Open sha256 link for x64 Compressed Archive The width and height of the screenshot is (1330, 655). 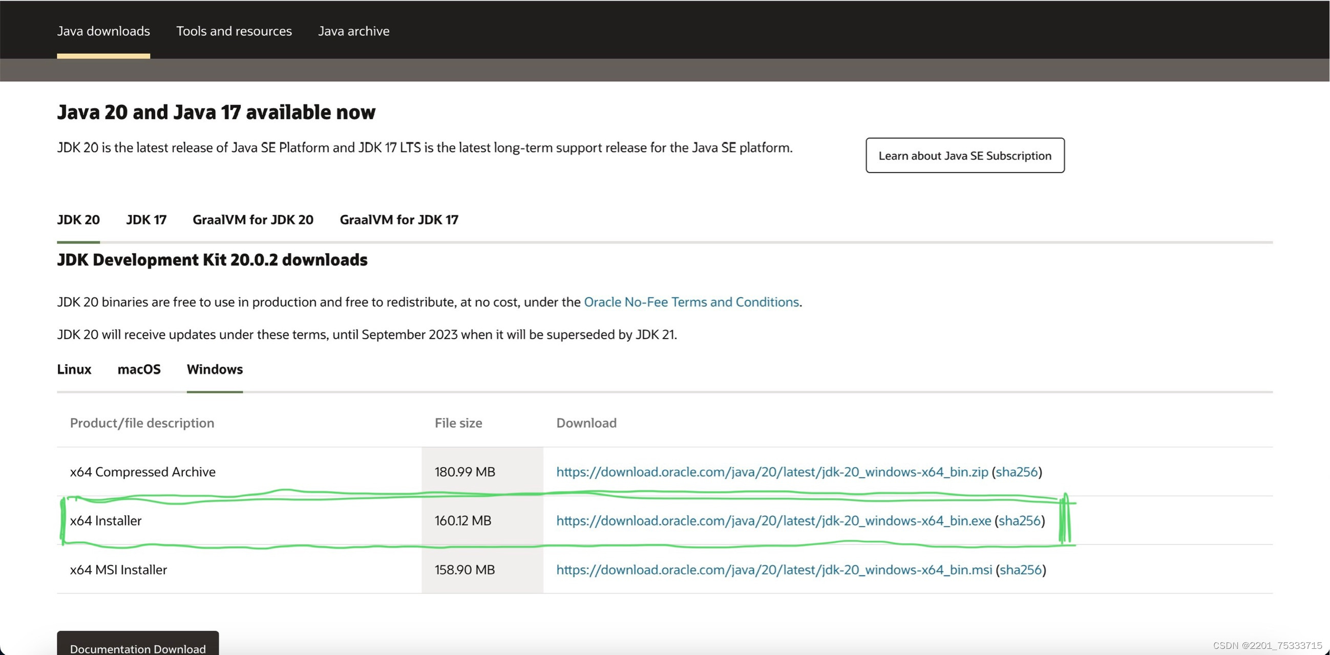pyautogui.click(x=1016, y=472)
